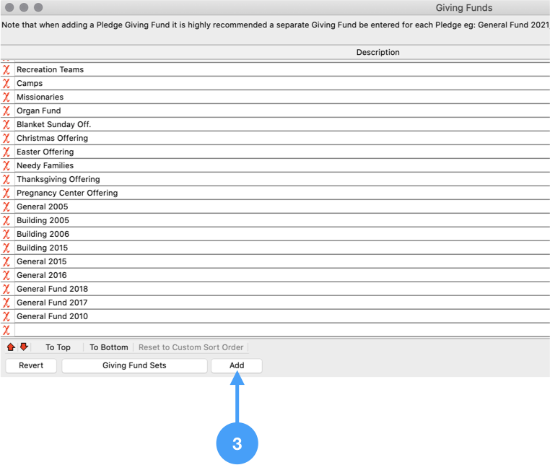Delete the Camps fund via red X
The height and width of the screenshot is (465, 550).
pos(6,83)
